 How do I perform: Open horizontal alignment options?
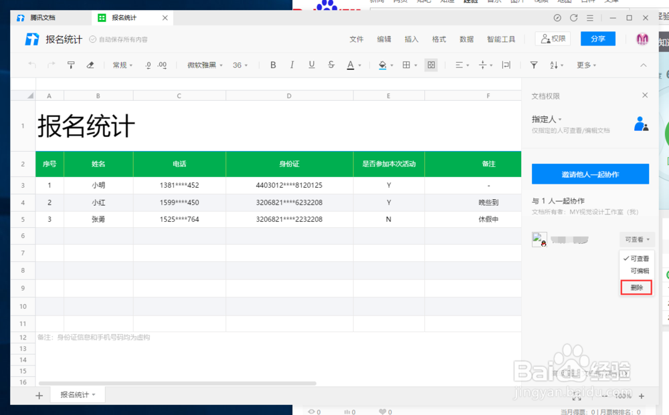[462, 65]
